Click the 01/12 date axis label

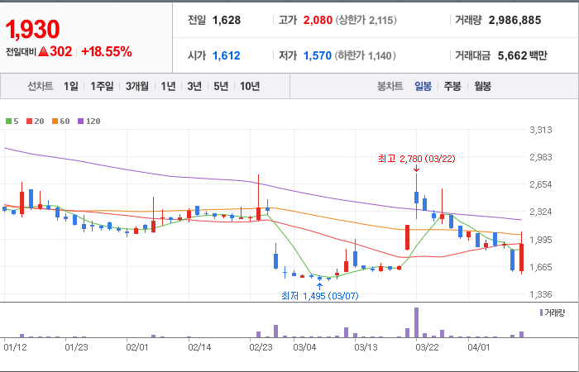14,347
